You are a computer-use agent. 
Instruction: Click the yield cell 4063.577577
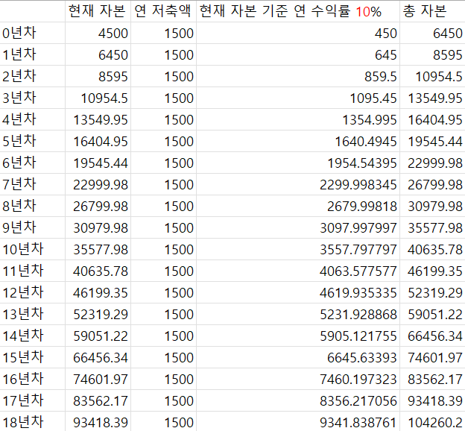pyautogui.click(x=298, y=271)
